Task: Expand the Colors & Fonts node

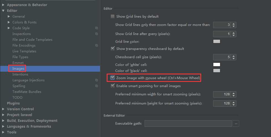Action: tap(9, 22)
